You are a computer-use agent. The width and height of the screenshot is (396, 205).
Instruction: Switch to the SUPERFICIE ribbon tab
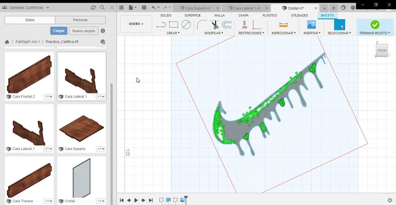pyautogui.click(x=192, y=15)
